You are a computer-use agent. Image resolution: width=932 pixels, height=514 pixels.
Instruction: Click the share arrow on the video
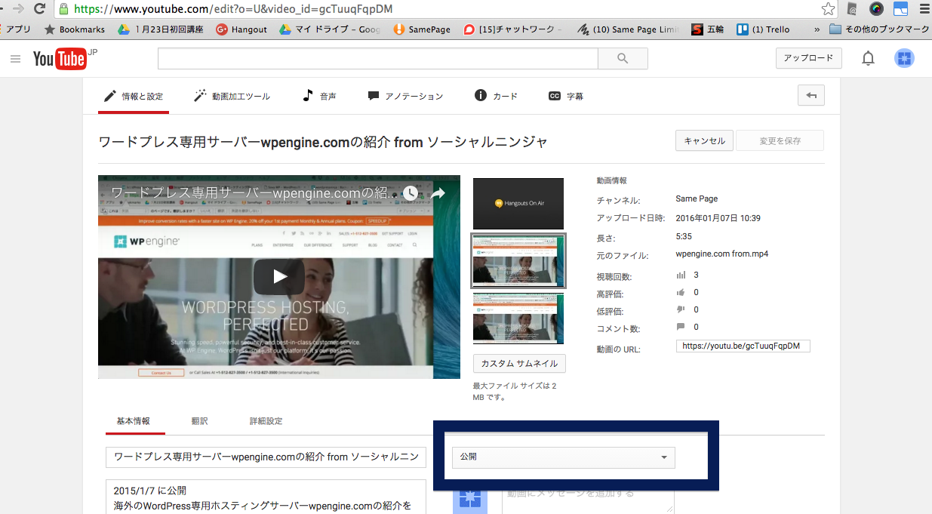click(x=438, y=193)
